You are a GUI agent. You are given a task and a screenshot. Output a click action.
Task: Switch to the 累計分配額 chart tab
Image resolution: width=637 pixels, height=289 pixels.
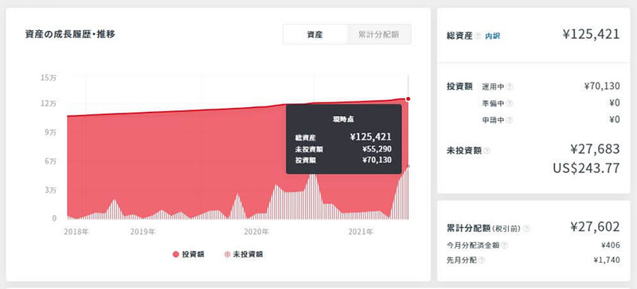pyautogui.click(x=379, y=34)
